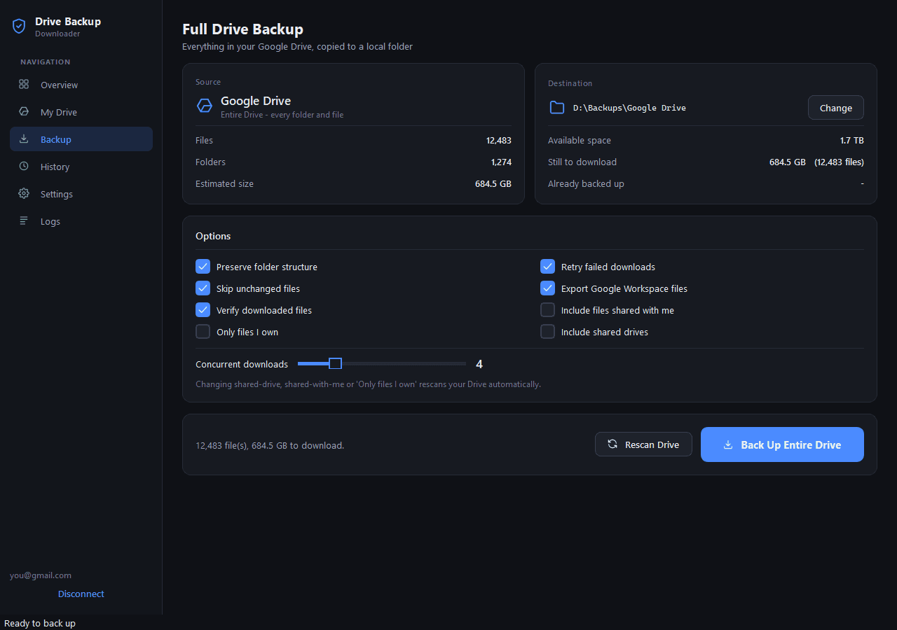Click the Settings gear icon in sidebar
Screen dimensions: 897x630
(24, 194)
